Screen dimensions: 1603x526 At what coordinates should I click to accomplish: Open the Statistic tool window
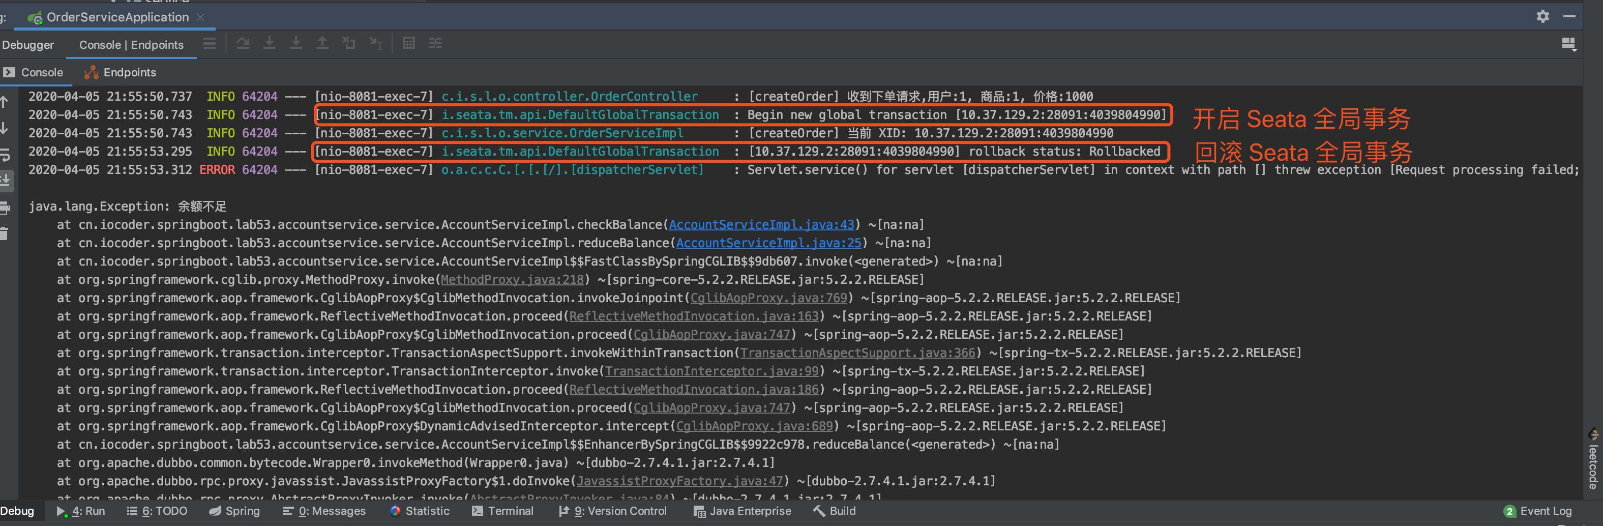click(x=420, y=511)
